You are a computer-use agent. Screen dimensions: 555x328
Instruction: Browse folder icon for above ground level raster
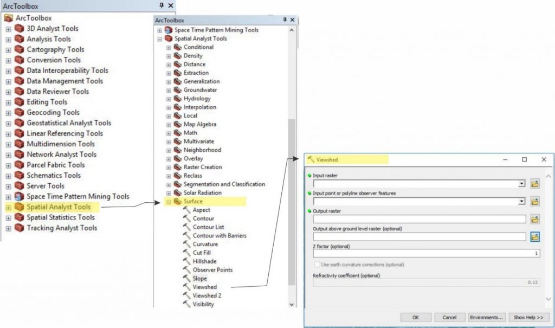[535, 237]
